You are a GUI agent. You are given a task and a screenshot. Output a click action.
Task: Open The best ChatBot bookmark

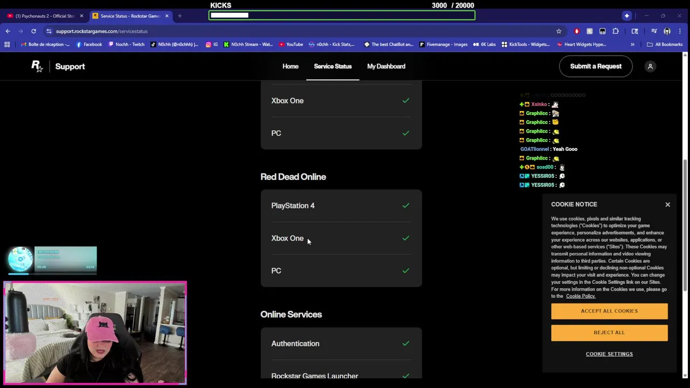(x=388, y=44)
